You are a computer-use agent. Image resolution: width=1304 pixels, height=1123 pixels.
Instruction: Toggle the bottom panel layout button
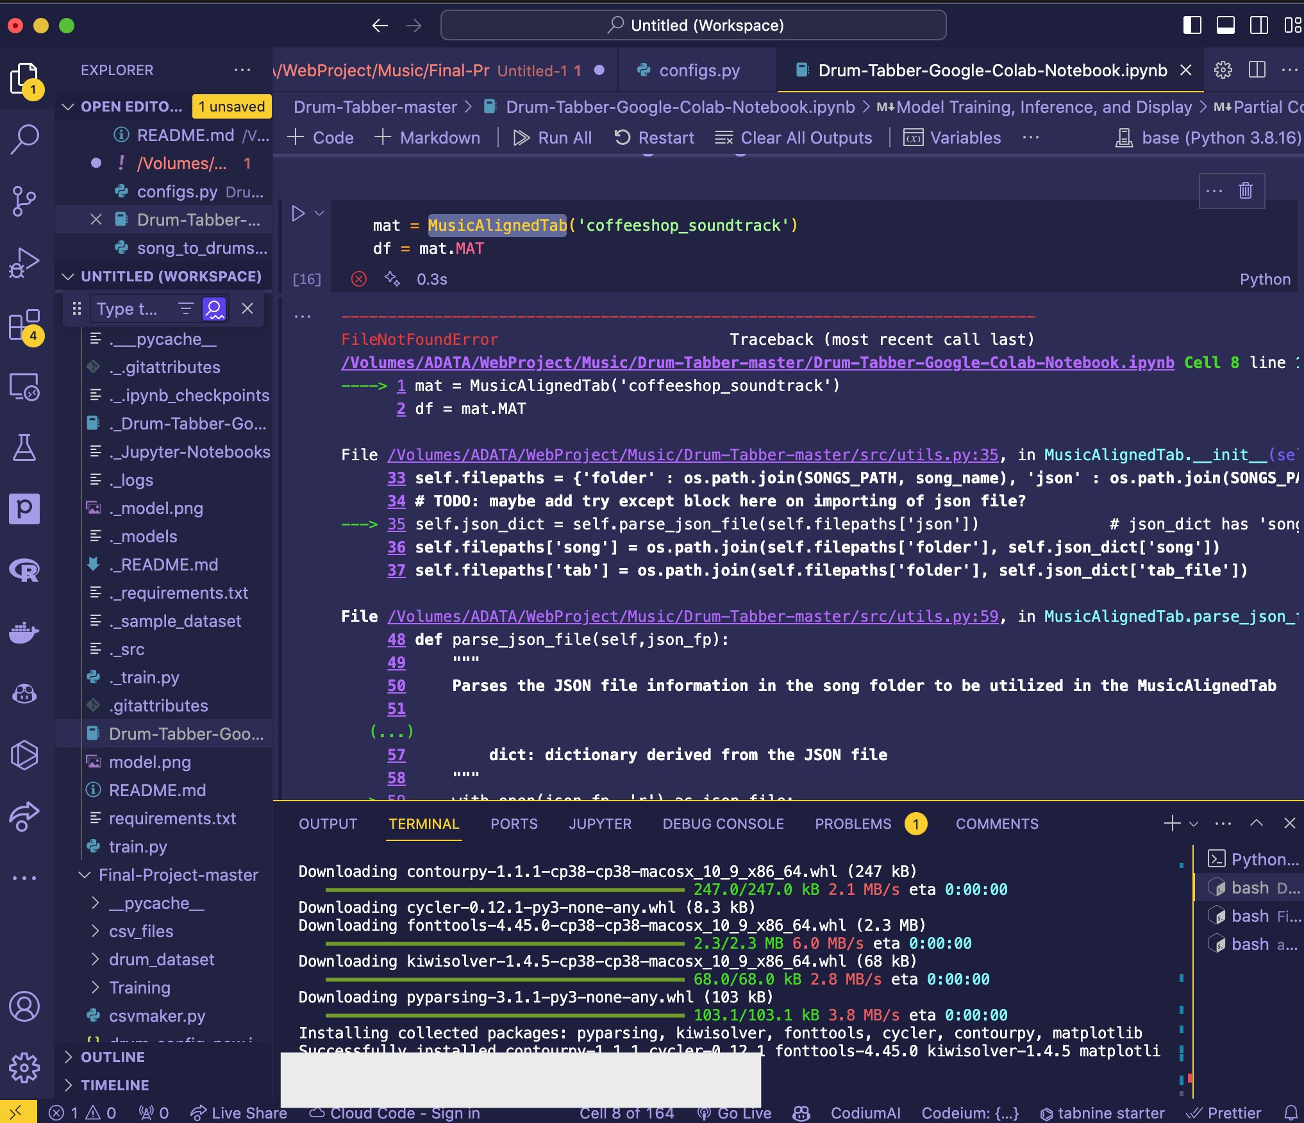tap(1225, 26)
